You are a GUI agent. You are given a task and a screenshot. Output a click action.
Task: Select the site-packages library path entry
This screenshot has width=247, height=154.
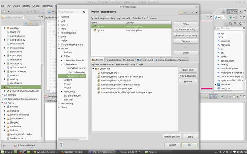(127, 92)
